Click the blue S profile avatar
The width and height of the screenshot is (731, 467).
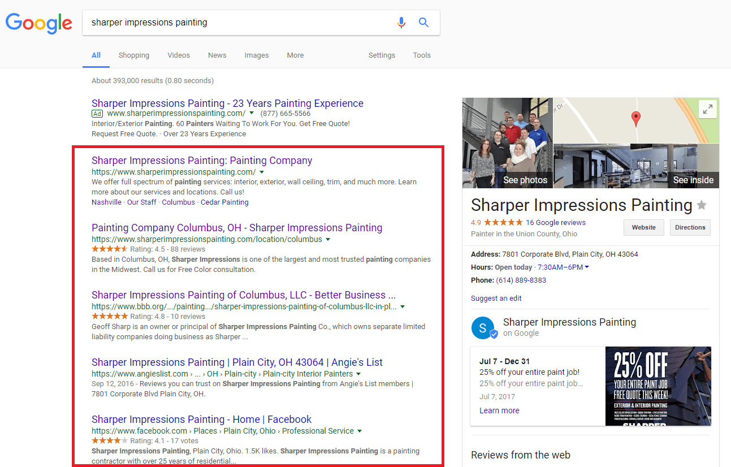[483, 328]
